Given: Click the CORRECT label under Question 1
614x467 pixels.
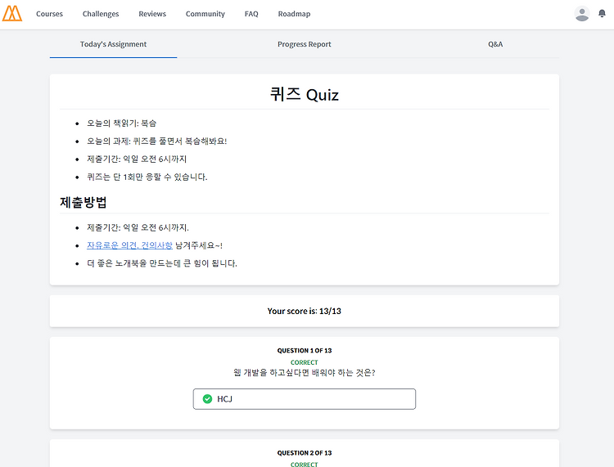Looking at the screenshot, I should (305, 362).
